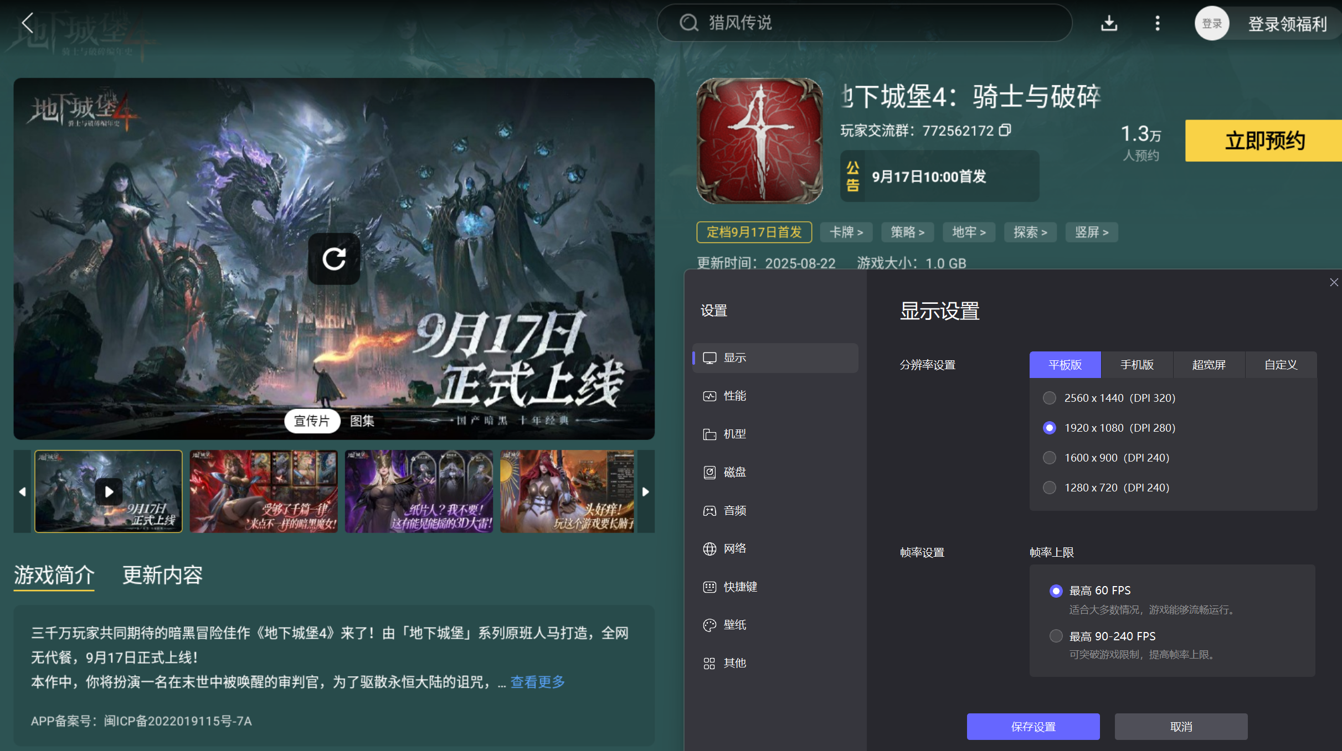Click the yellow 立即预约 button
The width and height of the screenshot is (1342, 751).
1264,141
